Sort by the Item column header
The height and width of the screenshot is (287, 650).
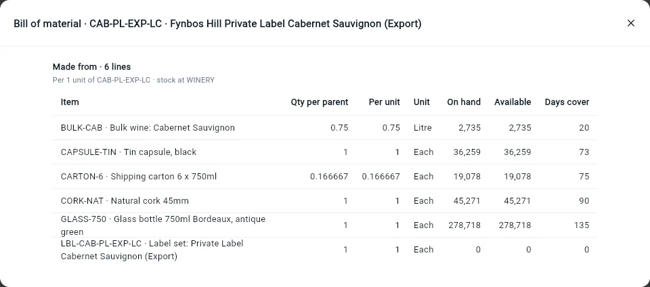click(x=70, y=102)
